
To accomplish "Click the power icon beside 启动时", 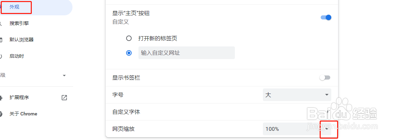I will pos(1,56).
